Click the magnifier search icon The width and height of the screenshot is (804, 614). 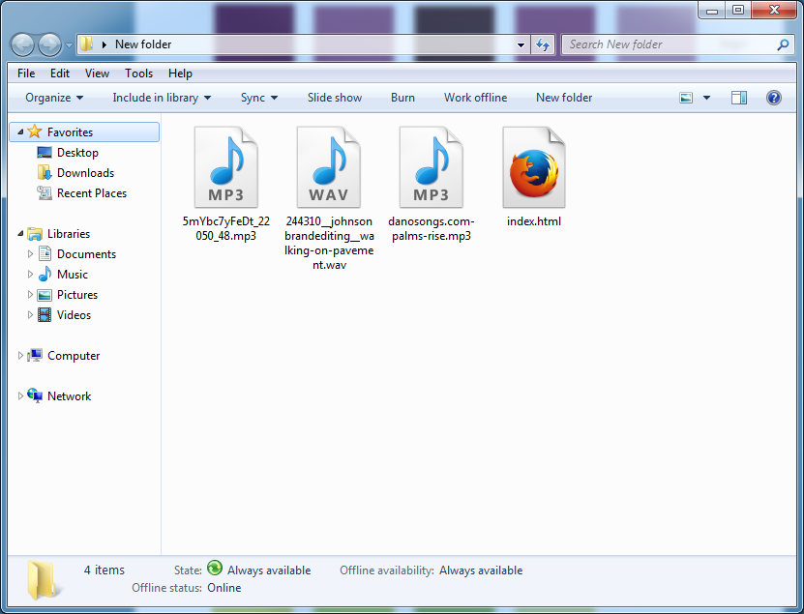(783, 45)
